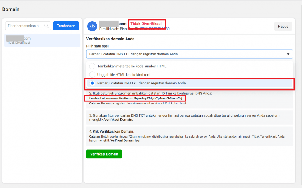Click the Domain page heading
Screen dimensions: 302x188
(11, 9)
